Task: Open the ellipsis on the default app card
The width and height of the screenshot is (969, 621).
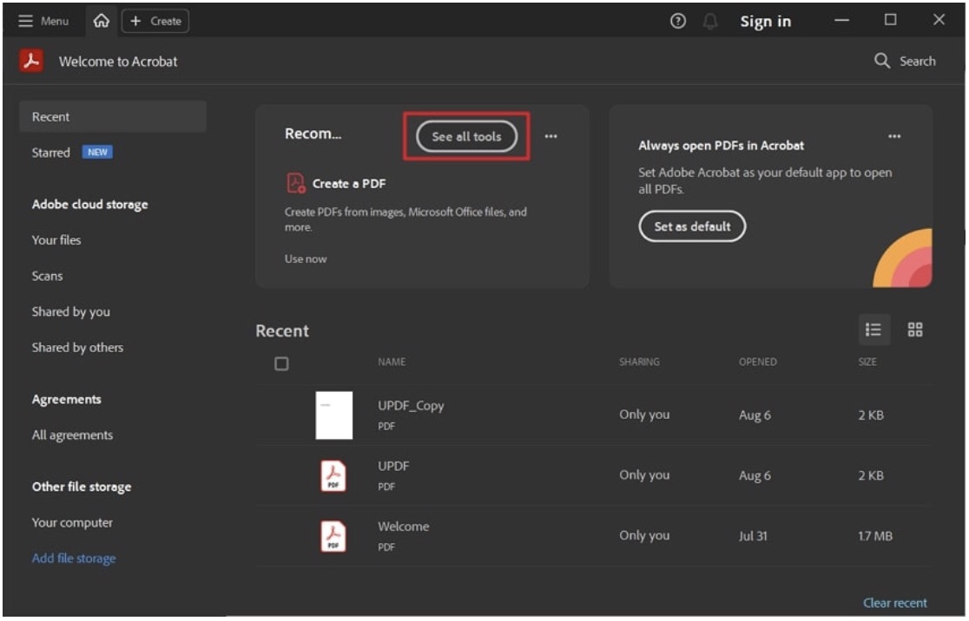Action: point(894,136)
